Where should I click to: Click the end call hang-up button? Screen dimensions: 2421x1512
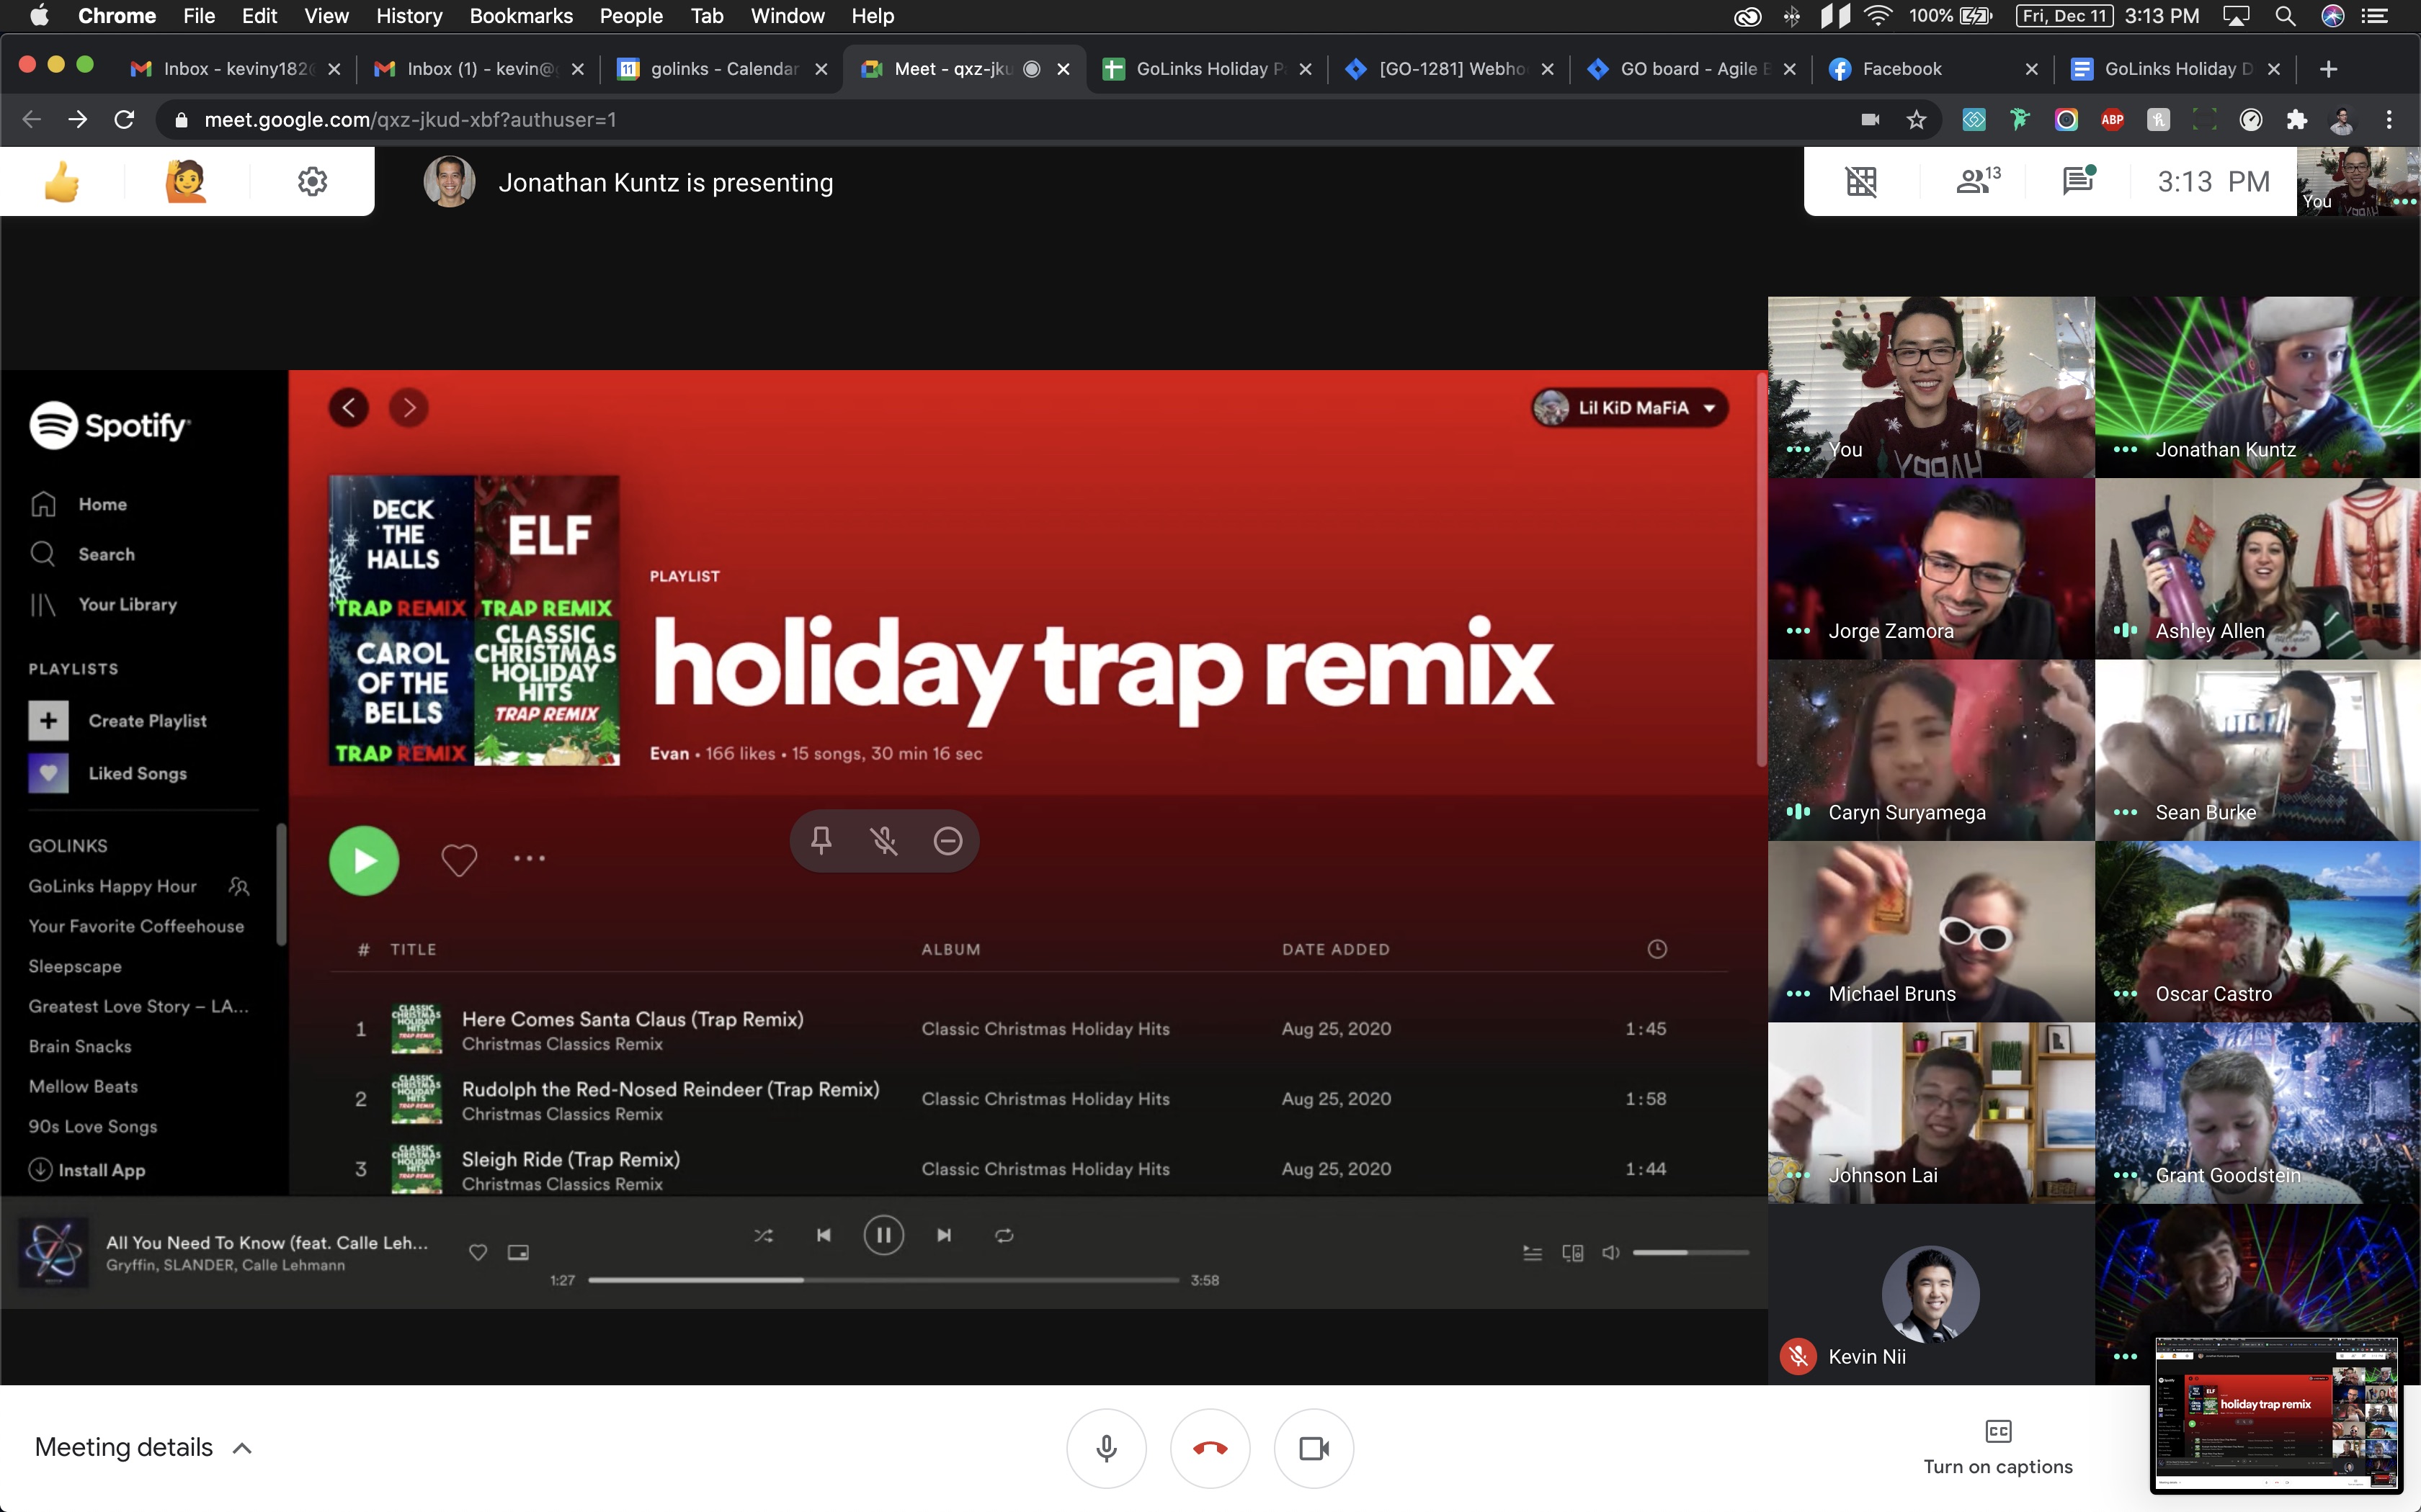coord(1210,1448)
